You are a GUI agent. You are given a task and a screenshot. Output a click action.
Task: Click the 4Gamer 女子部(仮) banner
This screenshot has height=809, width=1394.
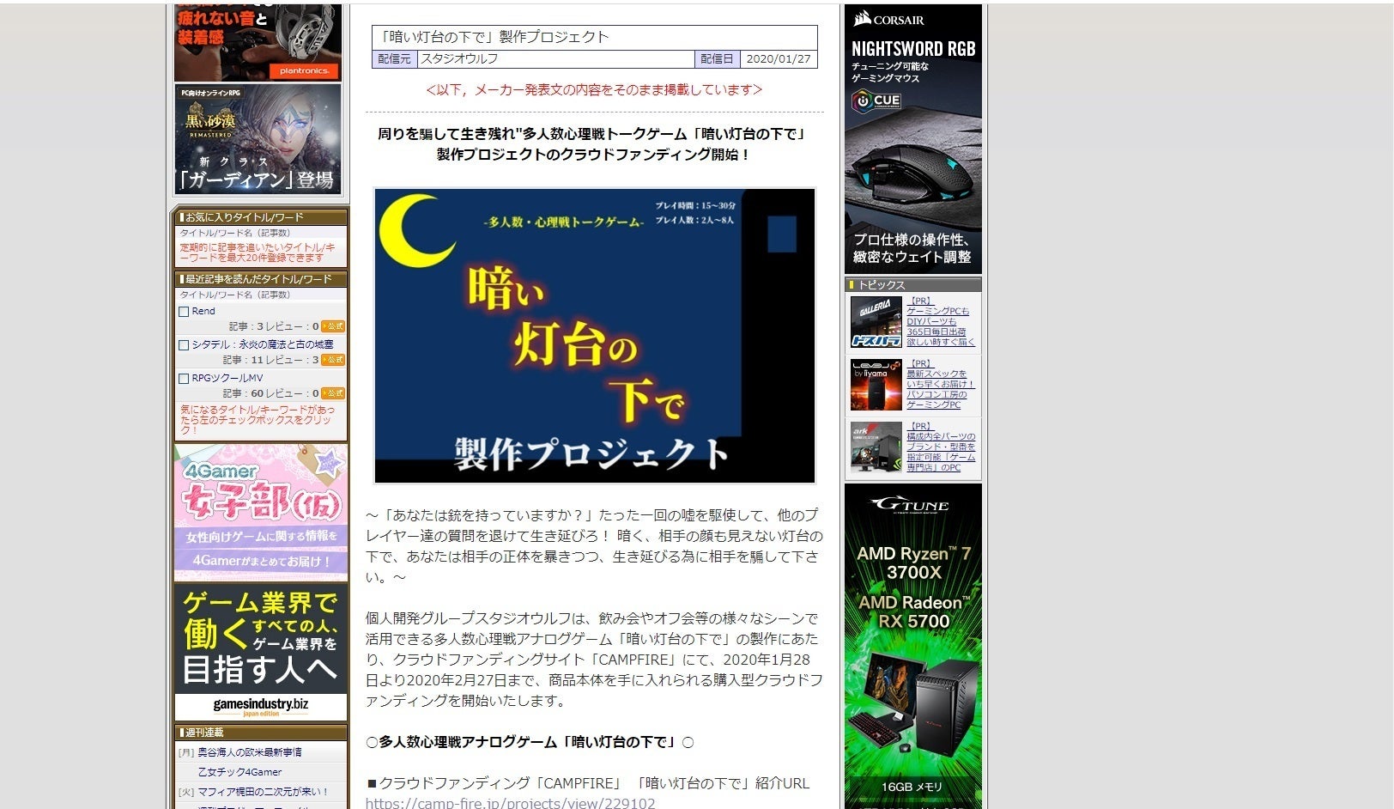click(x=261, y=512)
